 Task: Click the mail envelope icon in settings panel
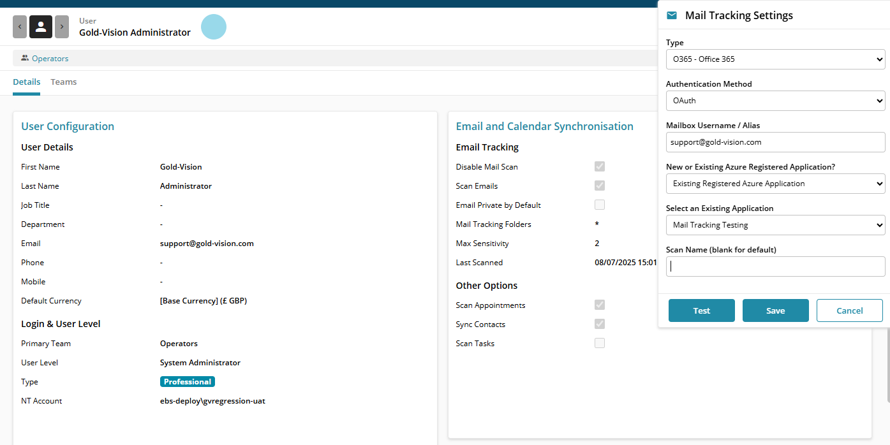(672, 15)
